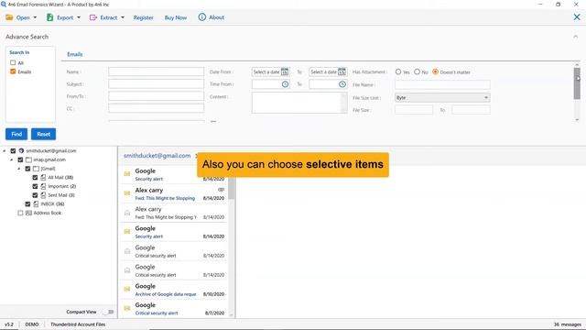586x330 pixels.
Task: Select the Emails tab
Action: 75,54
